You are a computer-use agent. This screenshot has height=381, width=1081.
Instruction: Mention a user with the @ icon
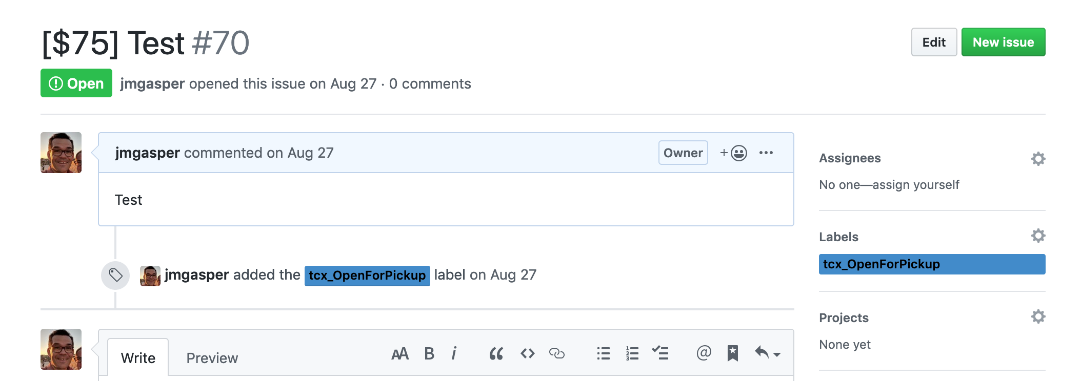(x=704, y=353)
